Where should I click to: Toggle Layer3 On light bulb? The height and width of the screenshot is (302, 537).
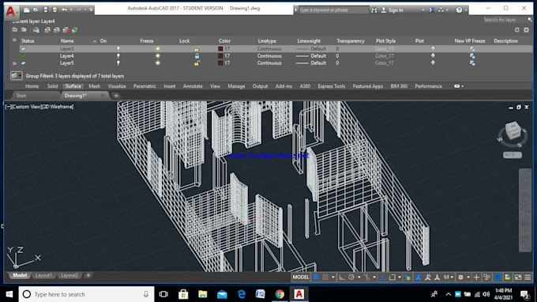[118, 49]
